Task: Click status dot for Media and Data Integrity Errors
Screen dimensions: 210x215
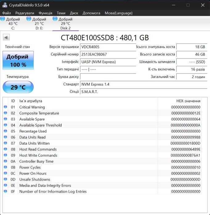Action: (x=6, y=185)
